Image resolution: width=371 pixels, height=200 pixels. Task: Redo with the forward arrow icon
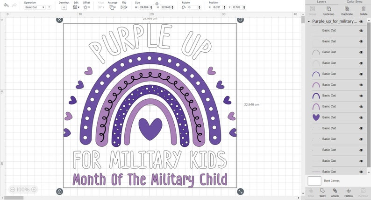(14, 5)
